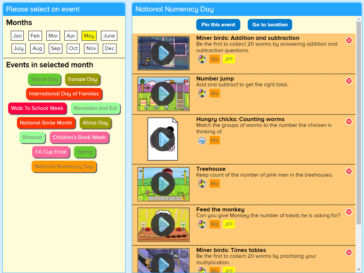Switch to the Mar month

click(53, 36)
